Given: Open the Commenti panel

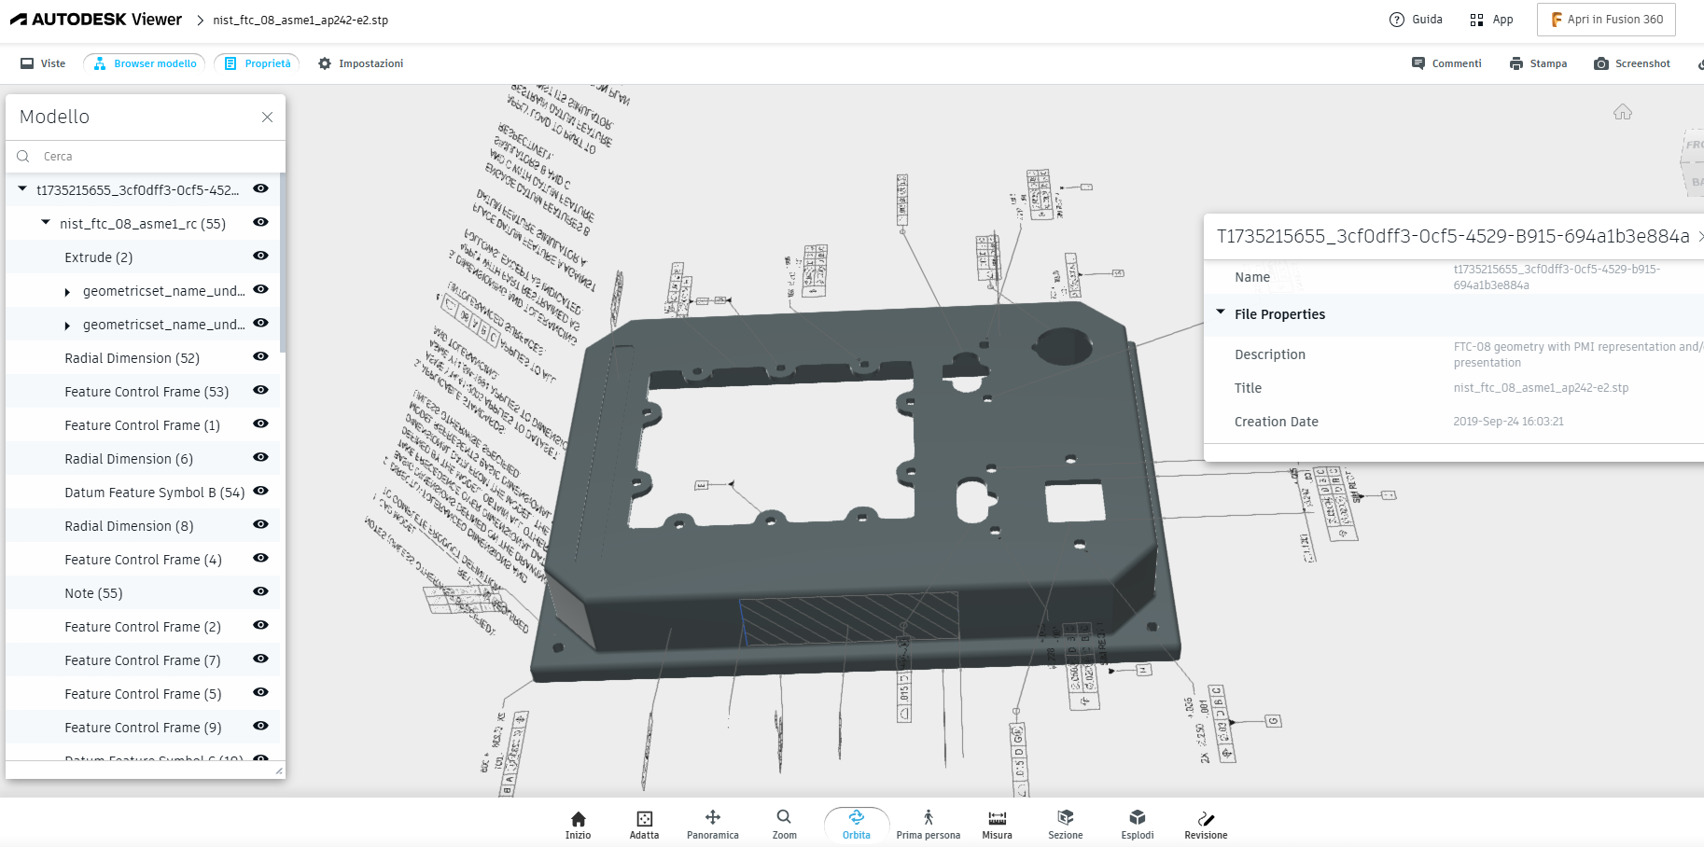Looking at the screenshot, I should 1446,63.
